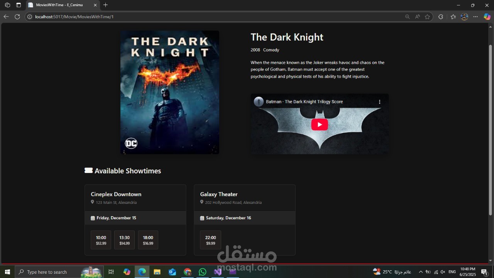Open the Copilot sidebar

pos(487,17)
